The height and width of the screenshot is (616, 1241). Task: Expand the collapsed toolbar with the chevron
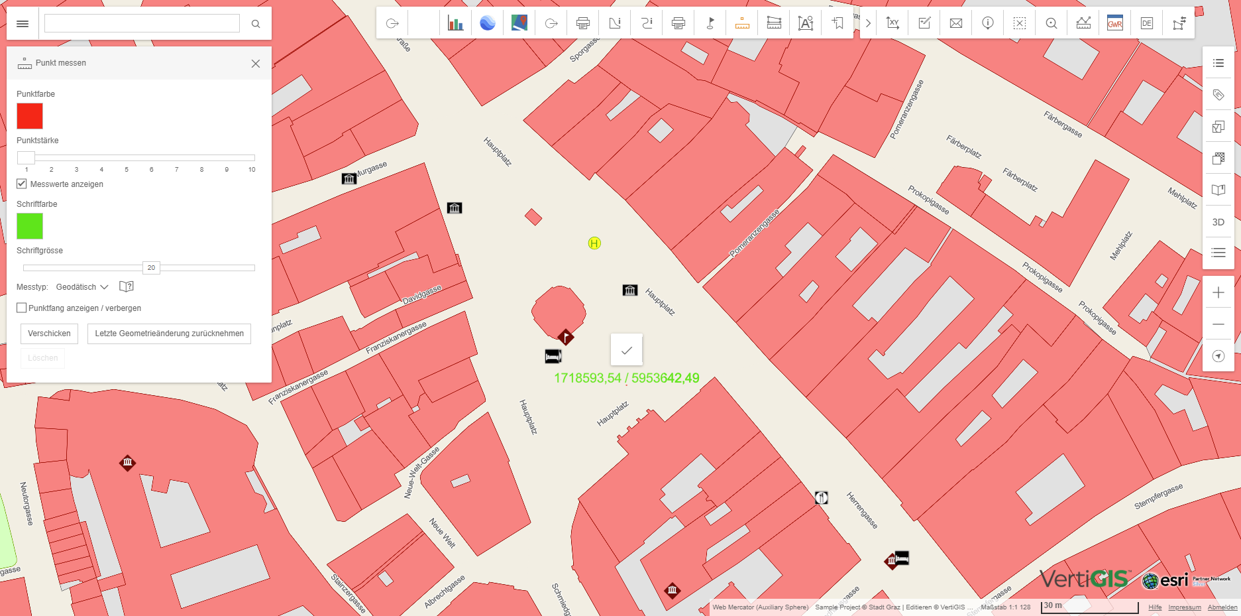click(867, 23)
